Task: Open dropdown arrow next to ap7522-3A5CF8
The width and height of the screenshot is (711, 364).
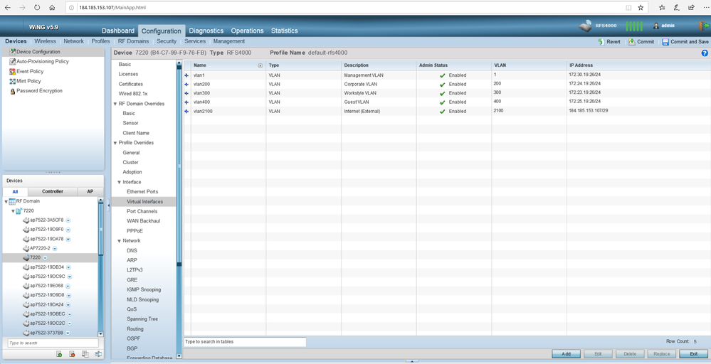Action: [x=68, y=220]
